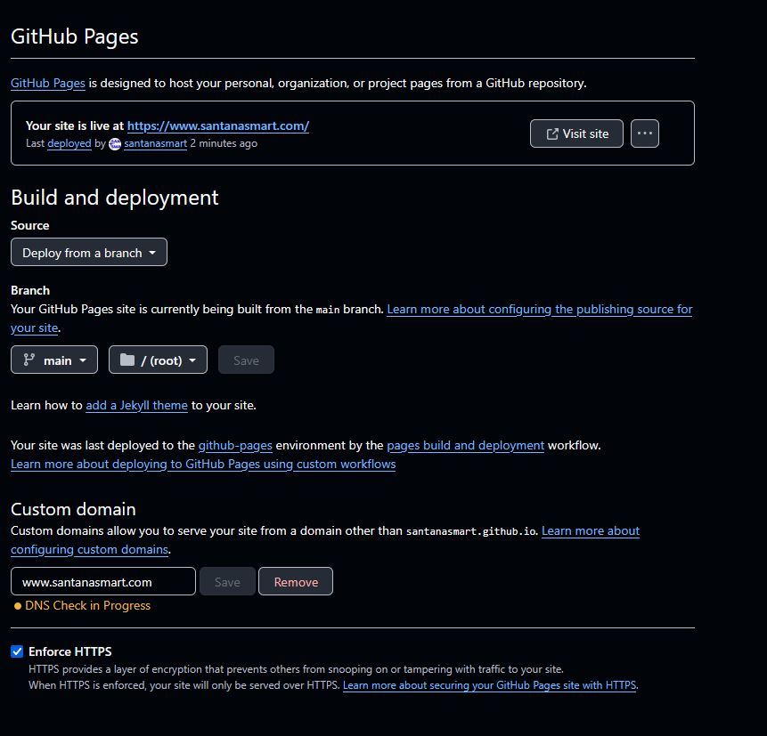Open the live site URL link
The height and width of the screenshot is (736, 767).
218,126
